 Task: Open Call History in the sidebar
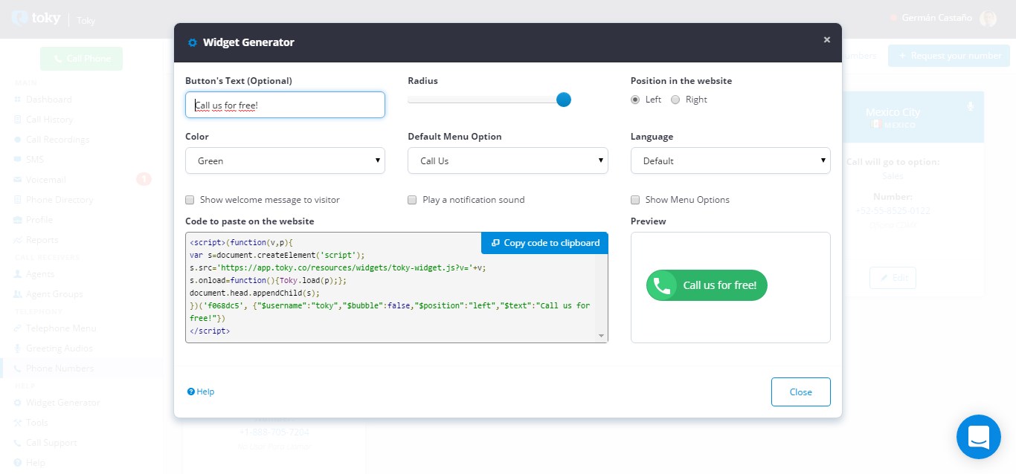tap(50, 120)
